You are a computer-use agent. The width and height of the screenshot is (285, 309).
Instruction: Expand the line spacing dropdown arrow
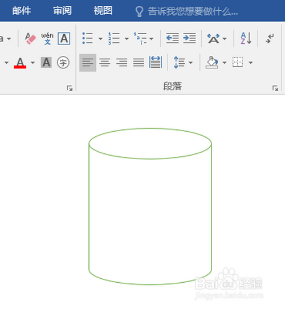point(190,63)
